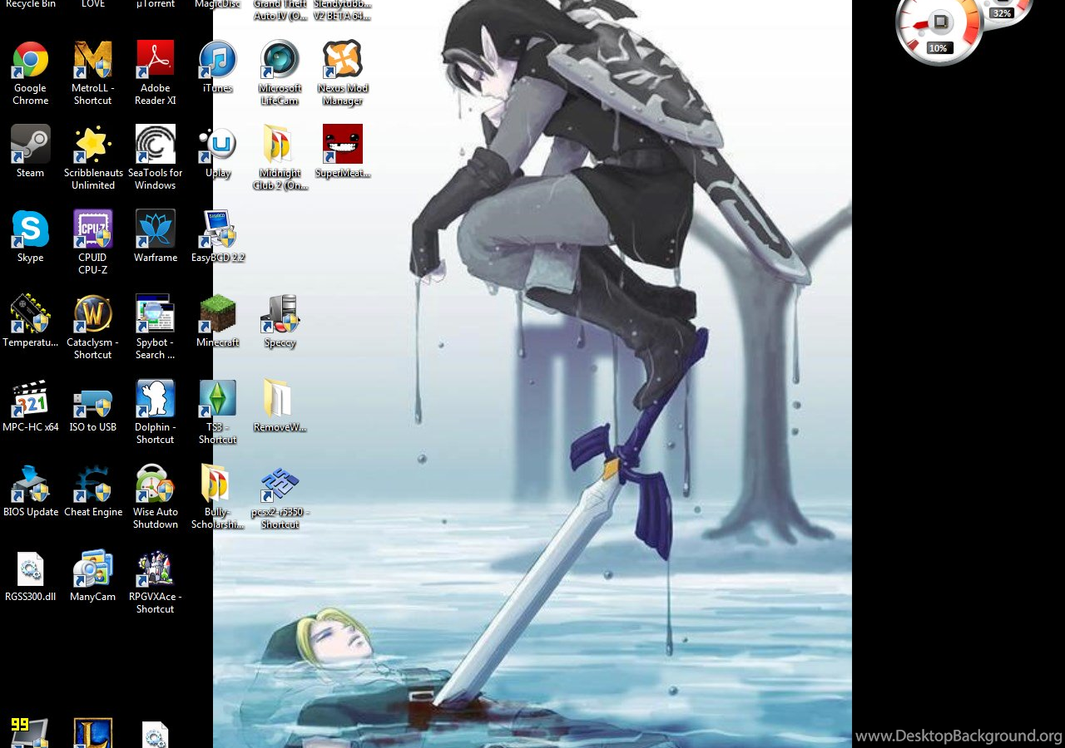Launch Super Meat Boy icon
The height and width of the screenshot is (748, 1065).
point(343,144)
